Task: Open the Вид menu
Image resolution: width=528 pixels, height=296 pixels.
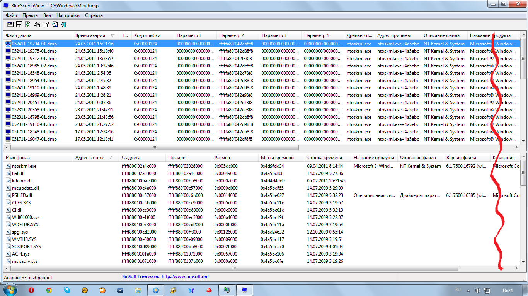Action: (x=47, y=15)
